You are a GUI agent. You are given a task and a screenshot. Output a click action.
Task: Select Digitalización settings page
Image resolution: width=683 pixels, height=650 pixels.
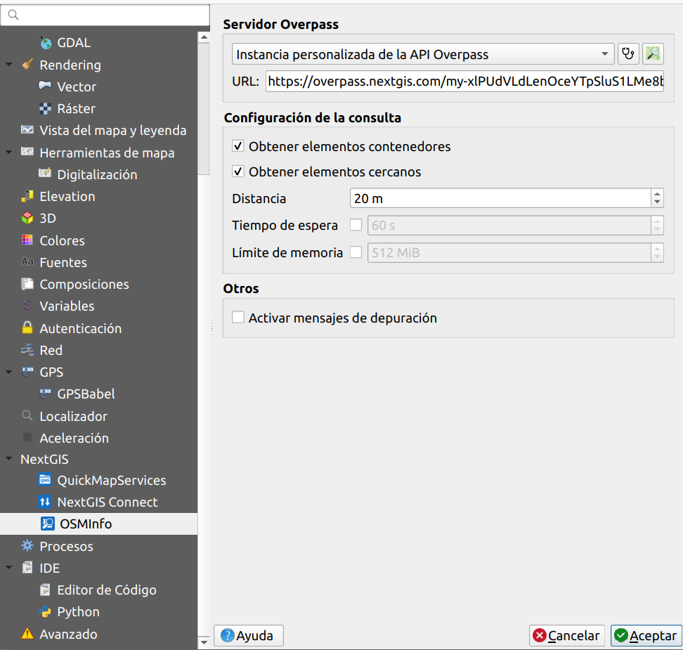(x=97, y=174)
